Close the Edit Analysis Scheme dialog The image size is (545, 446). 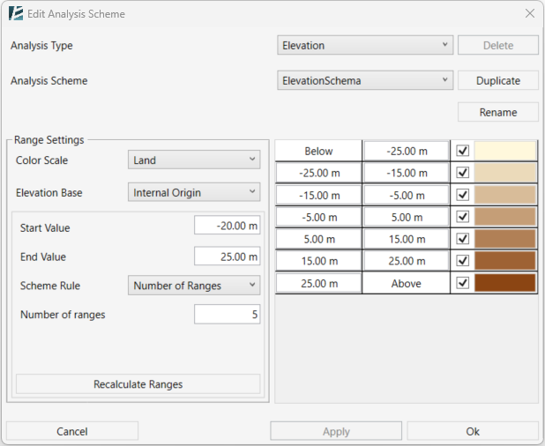529,14
